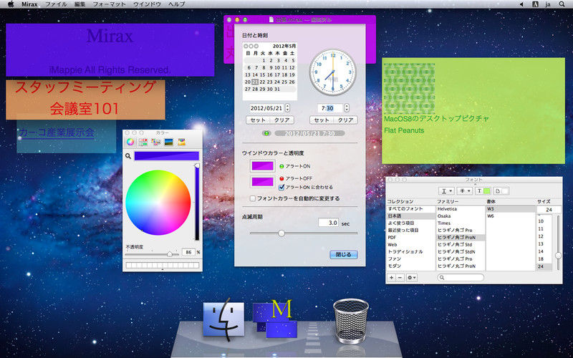This screenshot has width=573, height=358.
Task: Switch to the color sliders picker icon
Action: (x=143, y=142)
